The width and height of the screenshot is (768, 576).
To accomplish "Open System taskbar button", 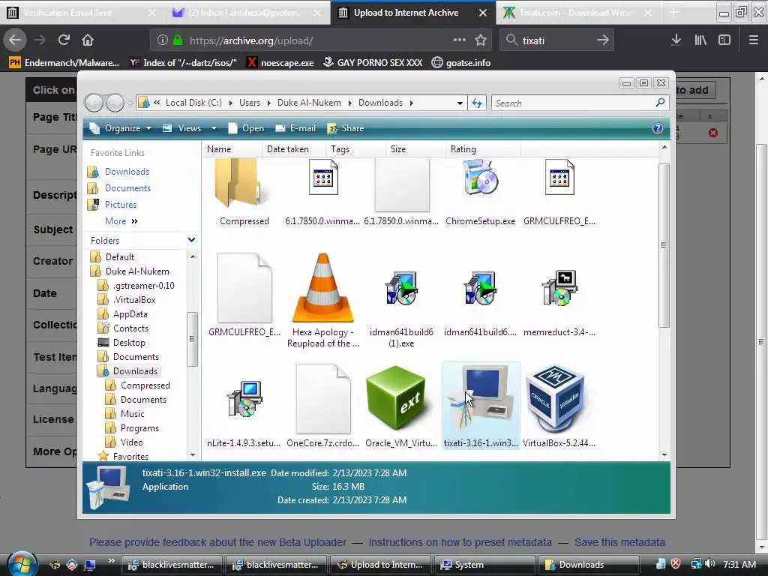I will coord(484,565).
